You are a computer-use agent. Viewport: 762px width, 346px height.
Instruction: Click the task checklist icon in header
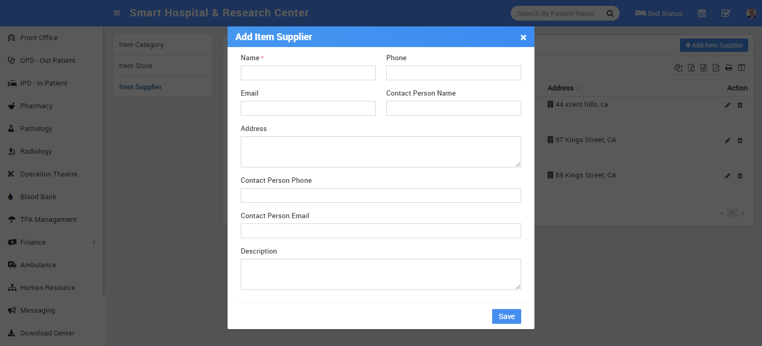(725, 13)
